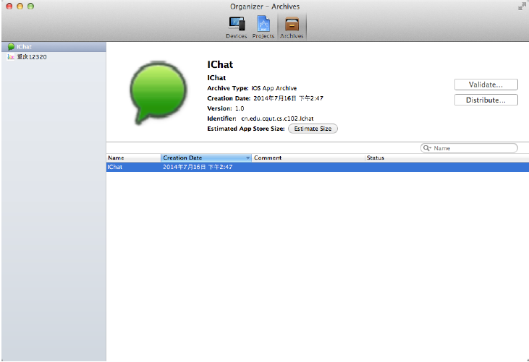Click the Status column header

(434, 158)
